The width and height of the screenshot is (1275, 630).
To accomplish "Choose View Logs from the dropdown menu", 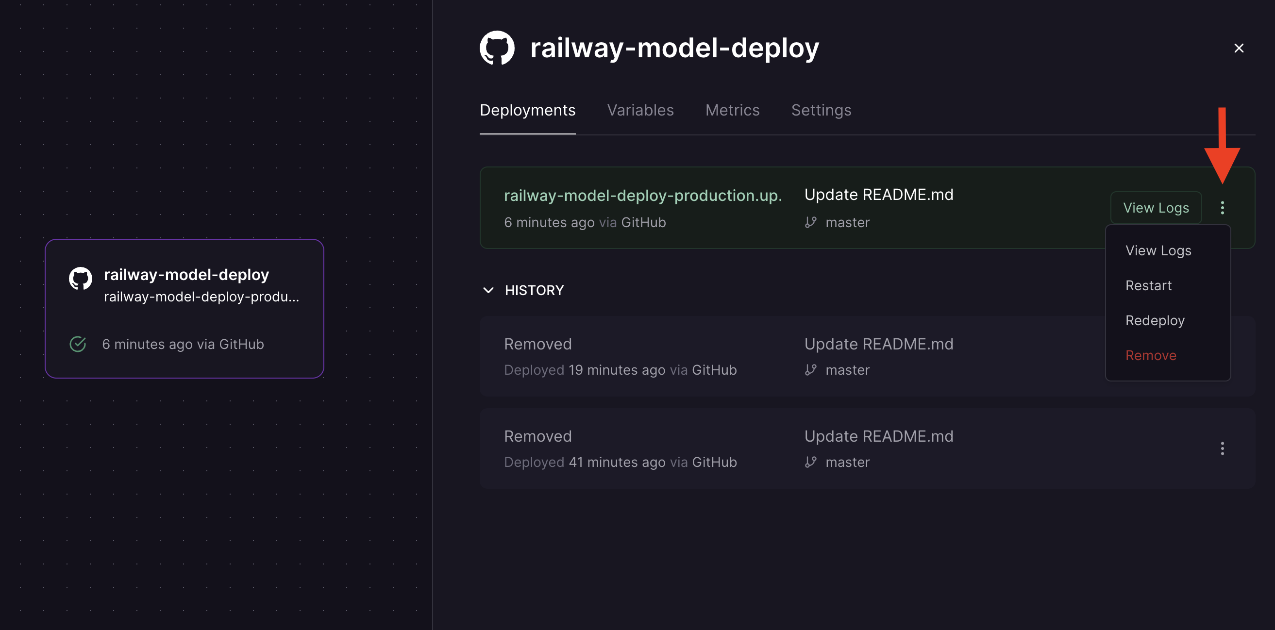I will [x=1158, y=250].
